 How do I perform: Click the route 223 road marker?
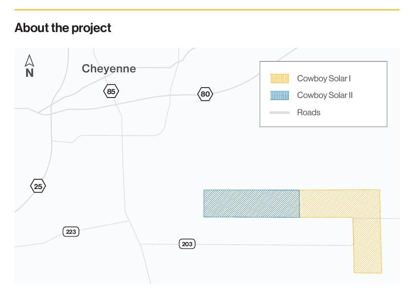tap(71, 232)
